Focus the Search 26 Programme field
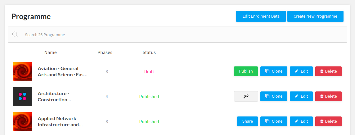The image size is (355, 135). click(x=124, y=35)
